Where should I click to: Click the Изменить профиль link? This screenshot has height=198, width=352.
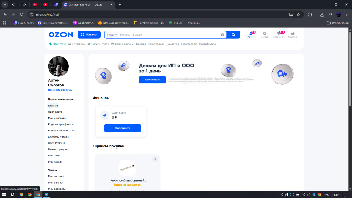pos(60,90)
